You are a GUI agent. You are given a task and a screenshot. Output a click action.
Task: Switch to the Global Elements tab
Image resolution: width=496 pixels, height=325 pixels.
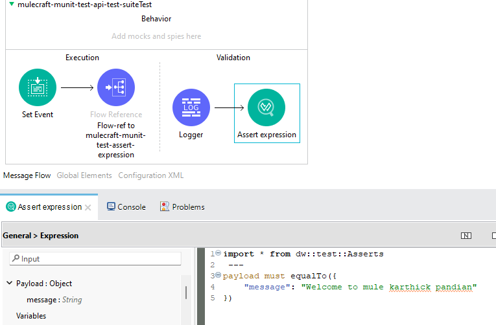point(84,175)
